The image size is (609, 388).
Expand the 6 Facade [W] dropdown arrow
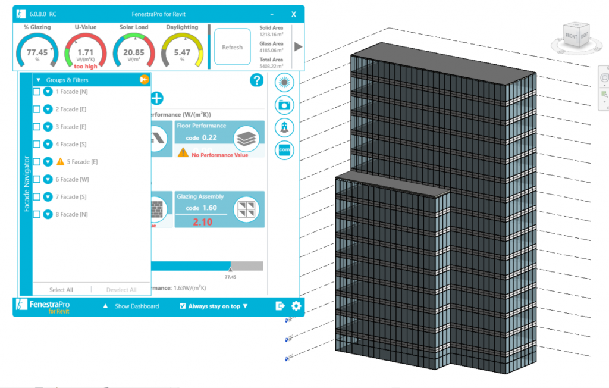[x=48, y=179]
